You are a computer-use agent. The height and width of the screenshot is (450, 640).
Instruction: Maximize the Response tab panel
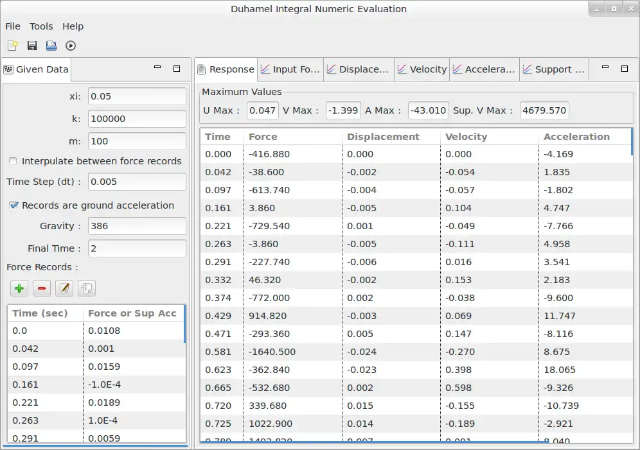point(624,68)
